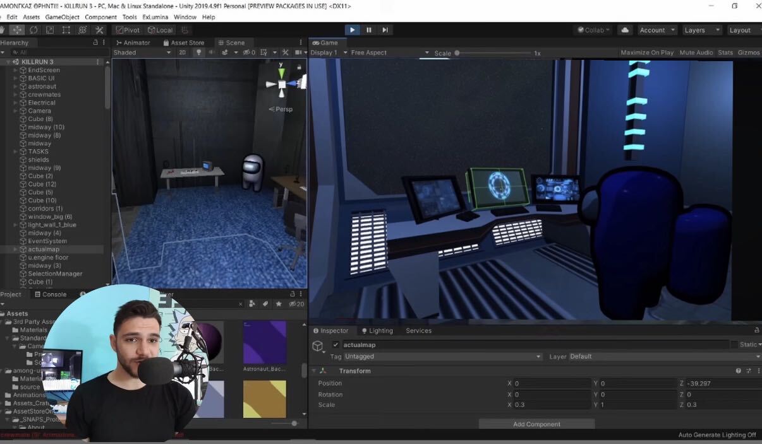Toggle Mute Audio in Game view
This screenshot has width=762, height=444.
pos(696,52)
